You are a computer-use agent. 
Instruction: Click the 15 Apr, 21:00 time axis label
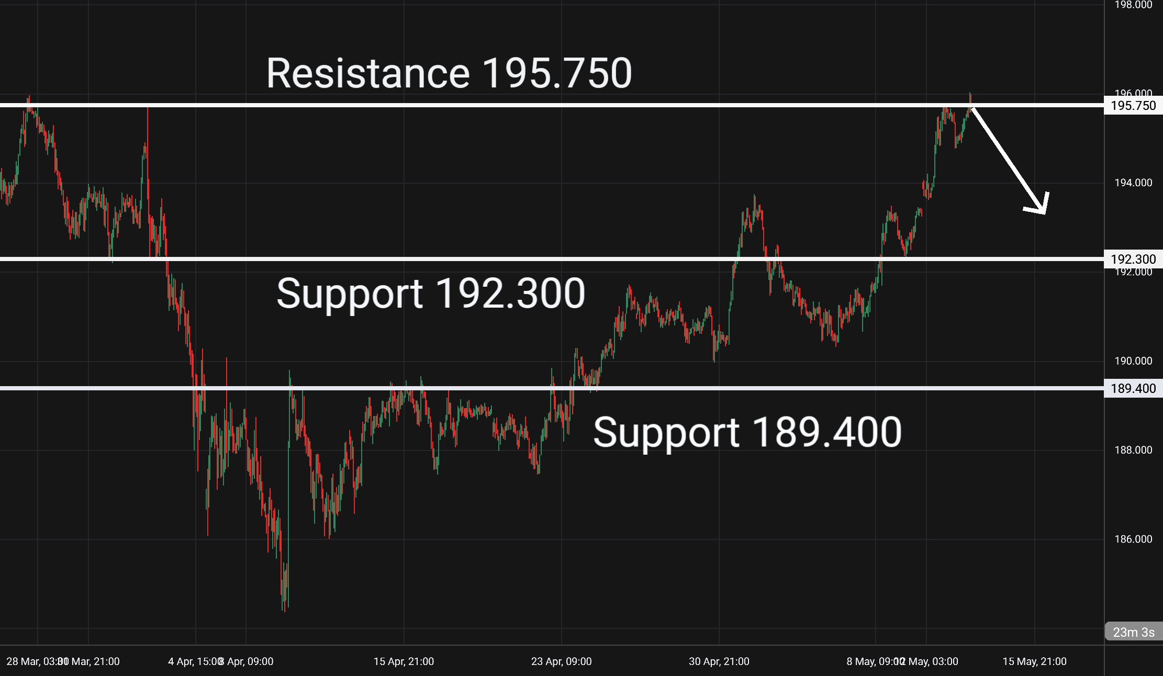tap(404, 661)
